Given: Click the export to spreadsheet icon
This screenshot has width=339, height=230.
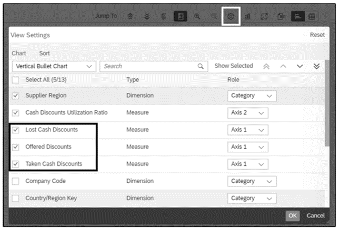Looking at the screenshot, I should 281,16.
